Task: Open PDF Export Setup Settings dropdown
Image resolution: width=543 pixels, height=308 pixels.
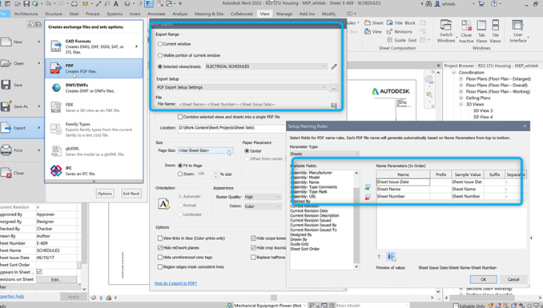Action: coord(241,87)
